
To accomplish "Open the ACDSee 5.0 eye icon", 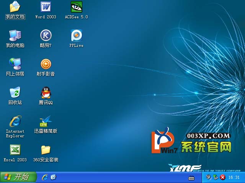I will 77,7.
